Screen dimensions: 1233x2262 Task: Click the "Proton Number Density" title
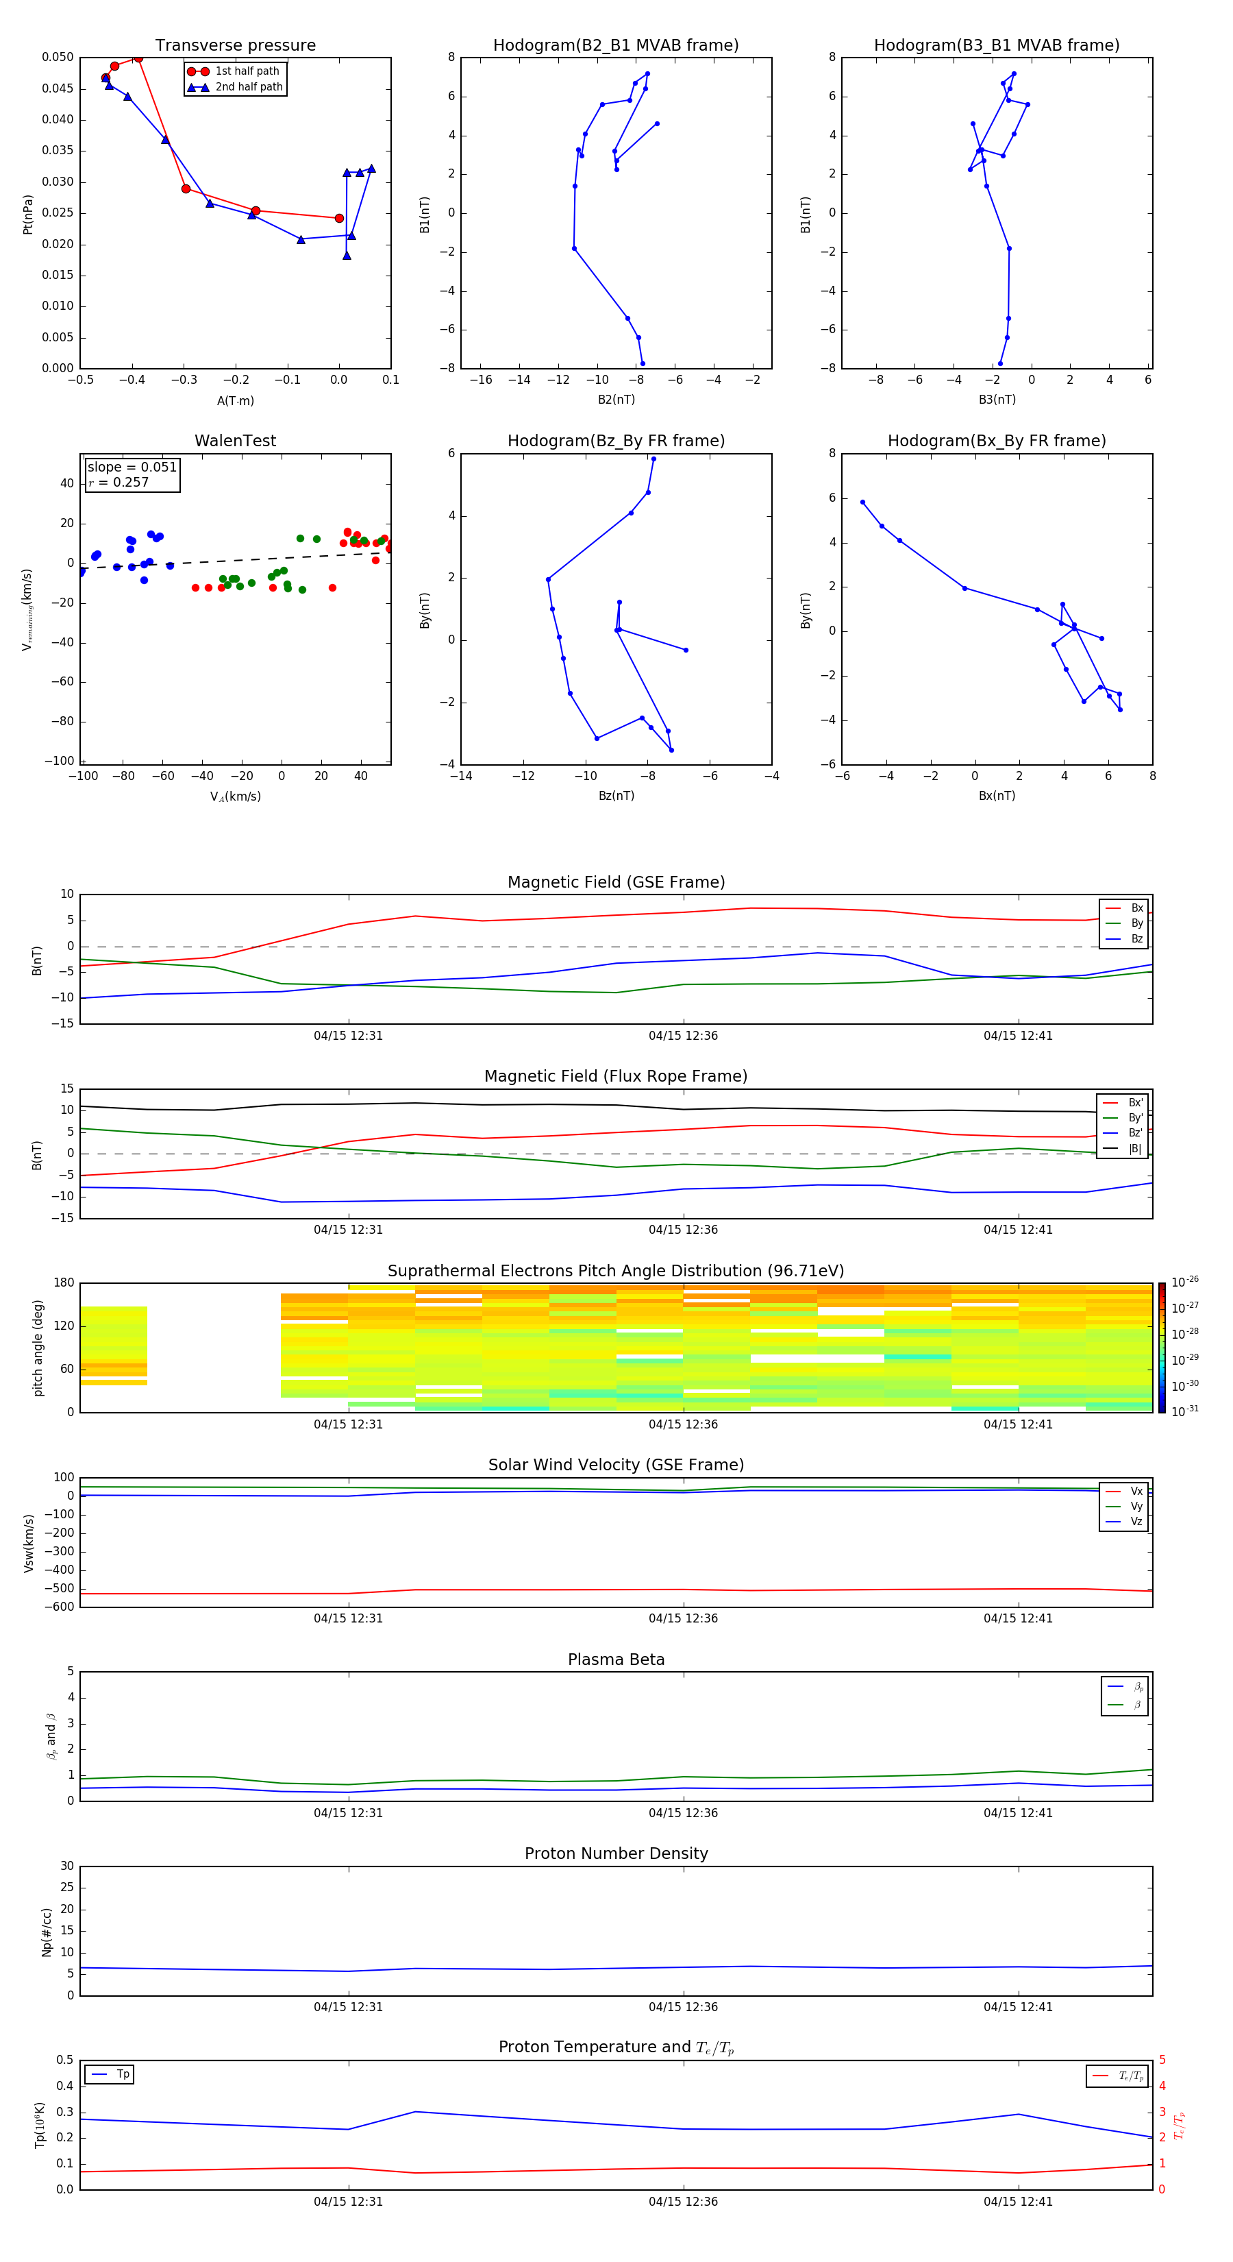pyautogui.click(x=616, y=1855)
